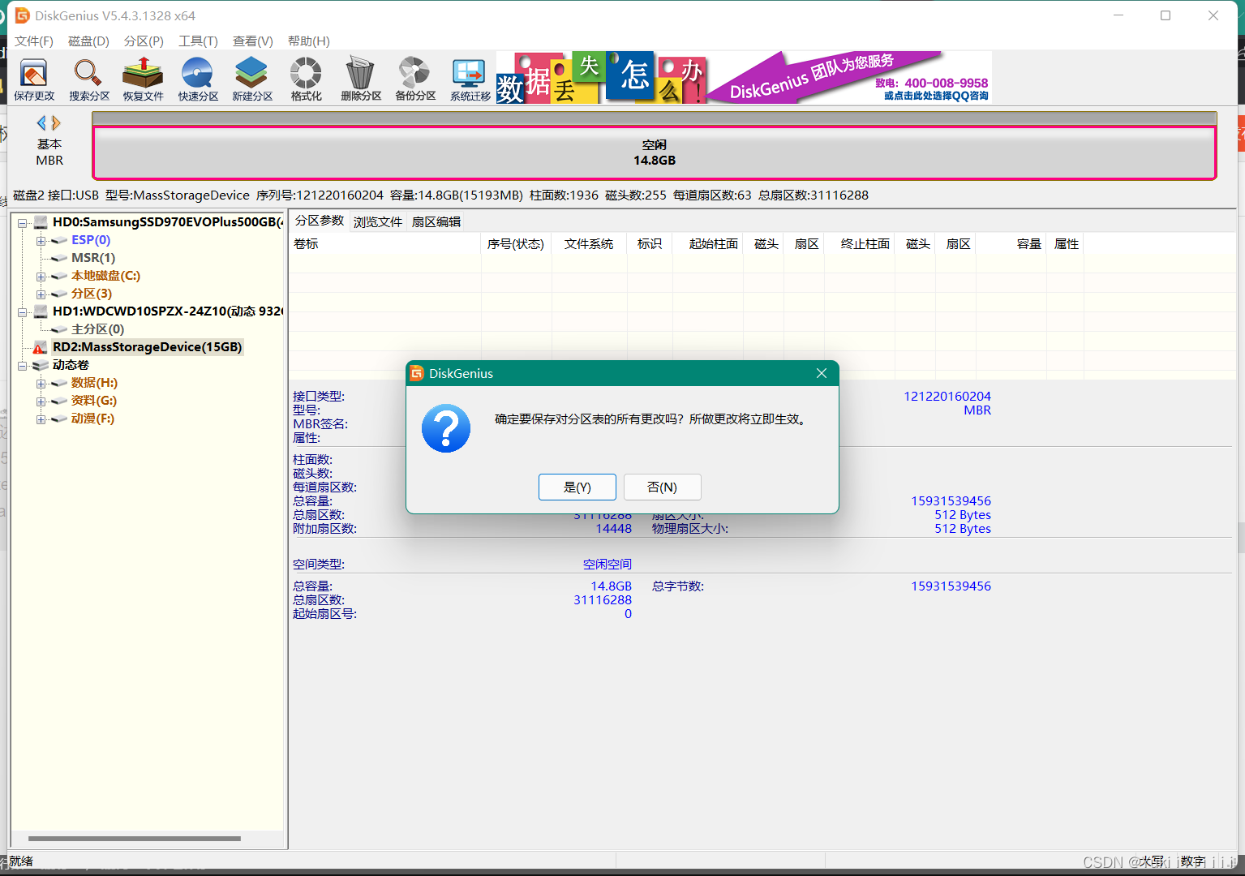Expand the 资料(G:) volume node
Viewport: 1245px width, 876px height.
(x=41, y=401)
